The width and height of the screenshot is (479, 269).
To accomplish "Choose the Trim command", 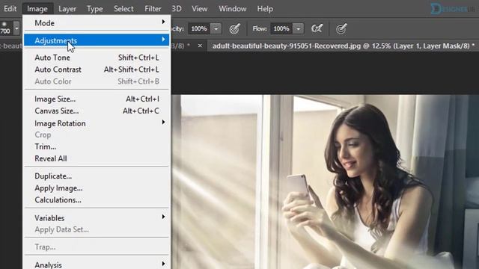I will coord(97,146).
